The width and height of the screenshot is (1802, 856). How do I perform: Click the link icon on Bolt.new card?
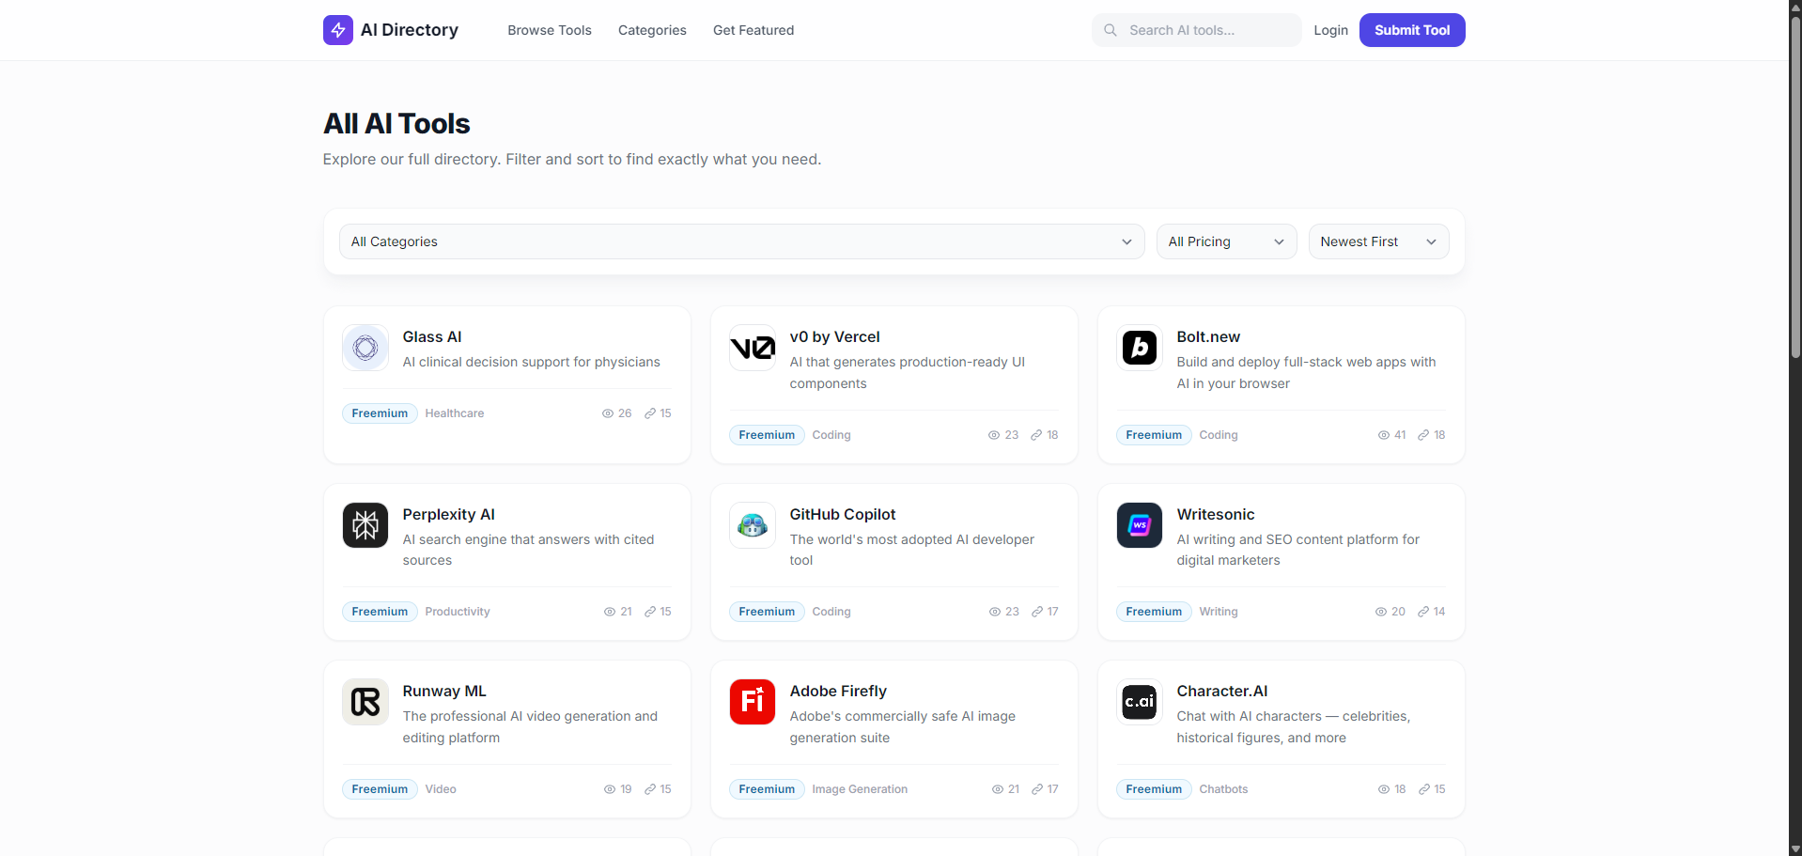click(1423, 435)
